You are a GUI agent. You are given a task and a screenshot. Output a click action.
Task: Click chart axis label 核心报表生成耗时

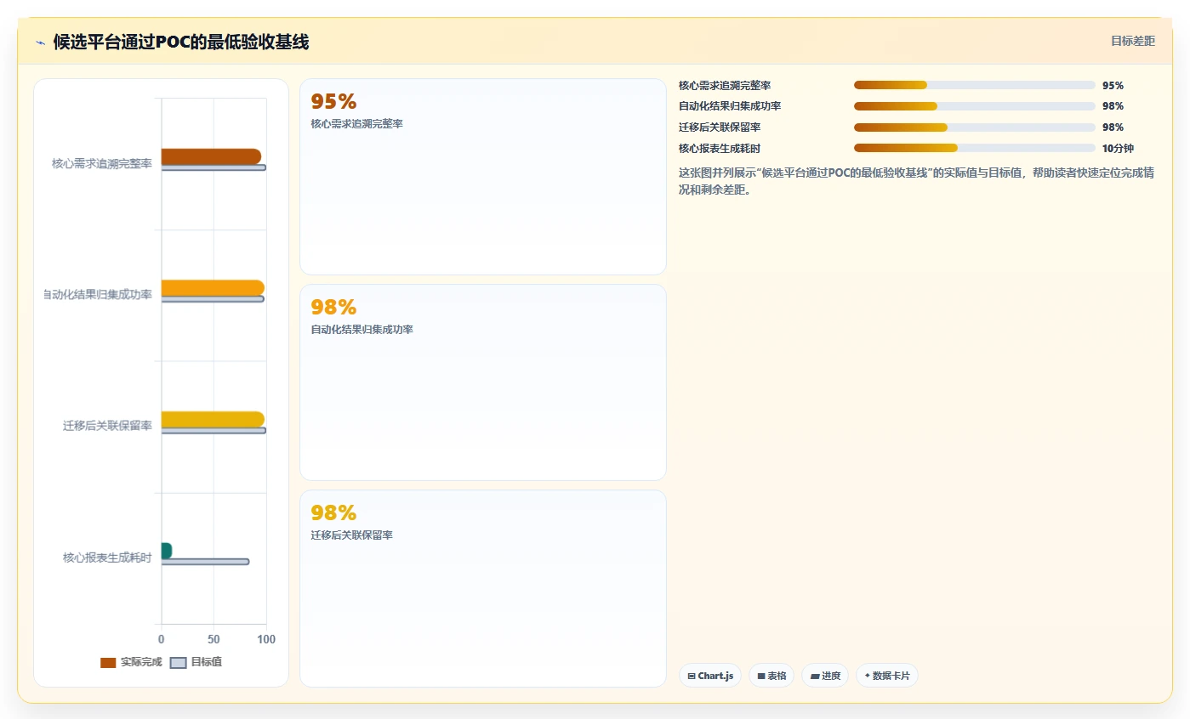pos(107,558)
